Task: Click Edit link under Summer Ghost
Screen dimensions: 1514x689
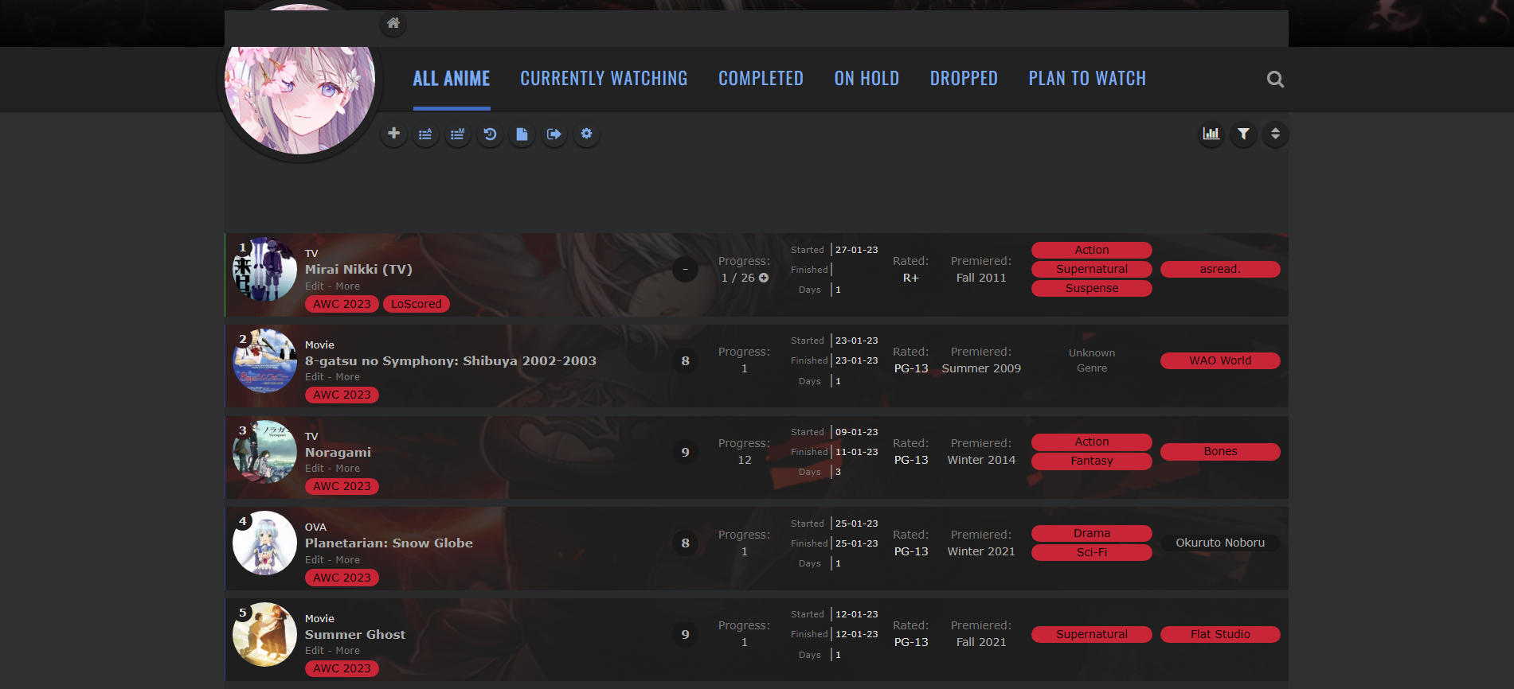Action: pyautogui.click(x=314, y=651)
